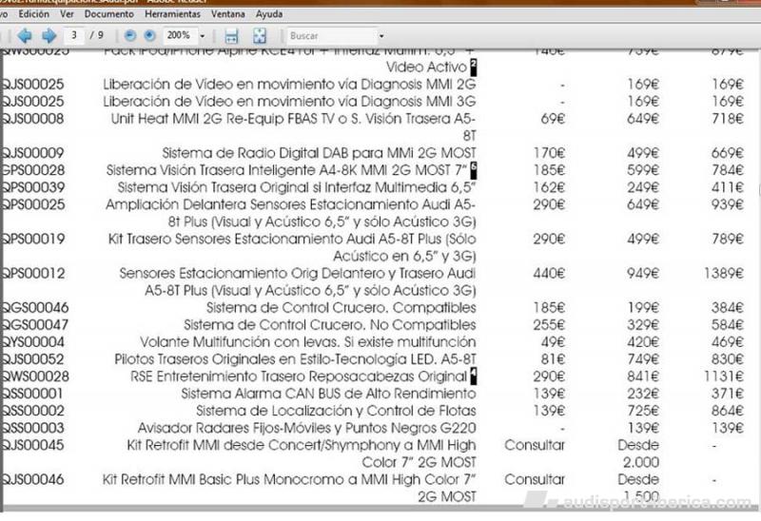Select code QGS00047 in the table

(35, 325)
